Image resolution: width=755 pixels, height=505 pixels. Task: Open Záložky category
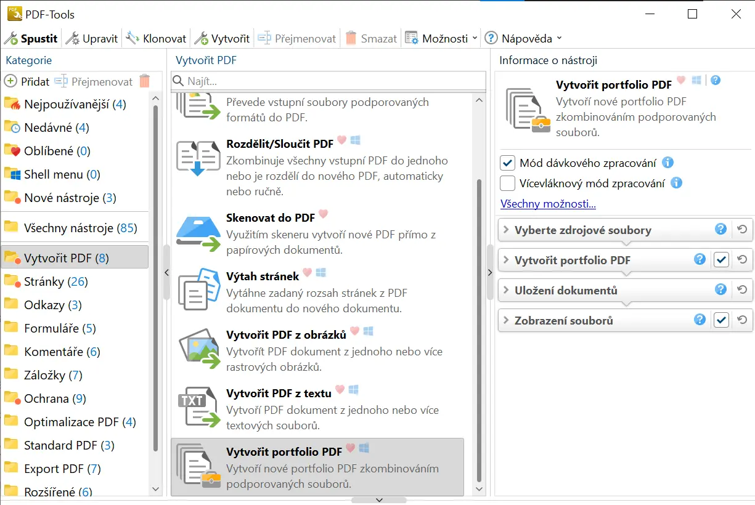(x=75, y=375)
